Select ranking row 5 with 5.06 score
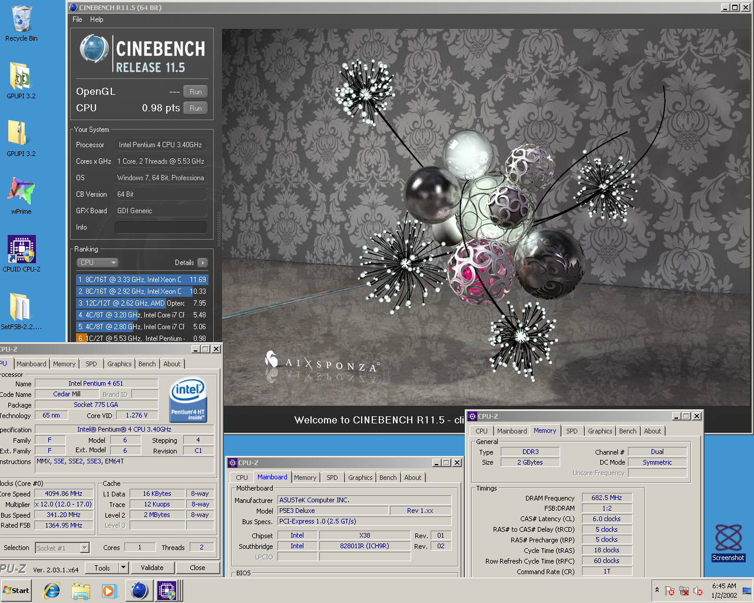 pos(141,327)
